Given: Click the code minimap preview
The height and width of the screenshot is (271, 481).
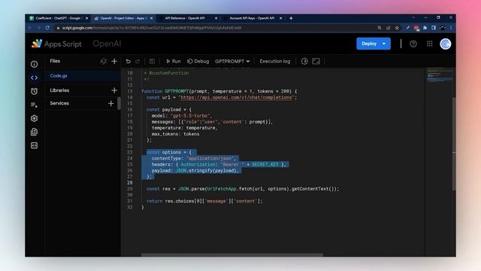Looking at the screenshot, I should tap(440, 75).
